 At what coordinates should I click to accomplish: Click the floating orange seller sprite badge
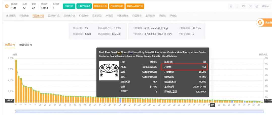260,23
